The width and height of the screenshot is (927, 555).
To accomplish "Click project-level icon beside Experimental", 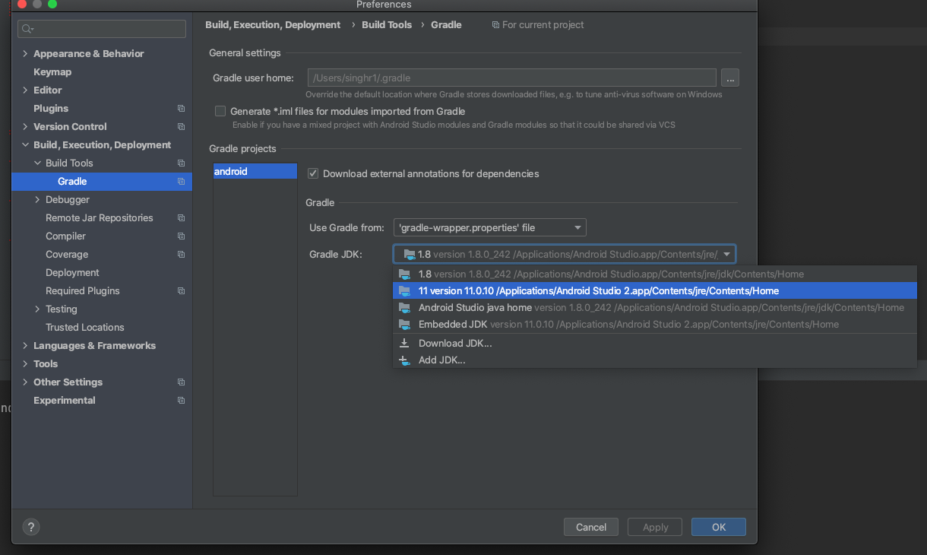I will click(181, 401).
